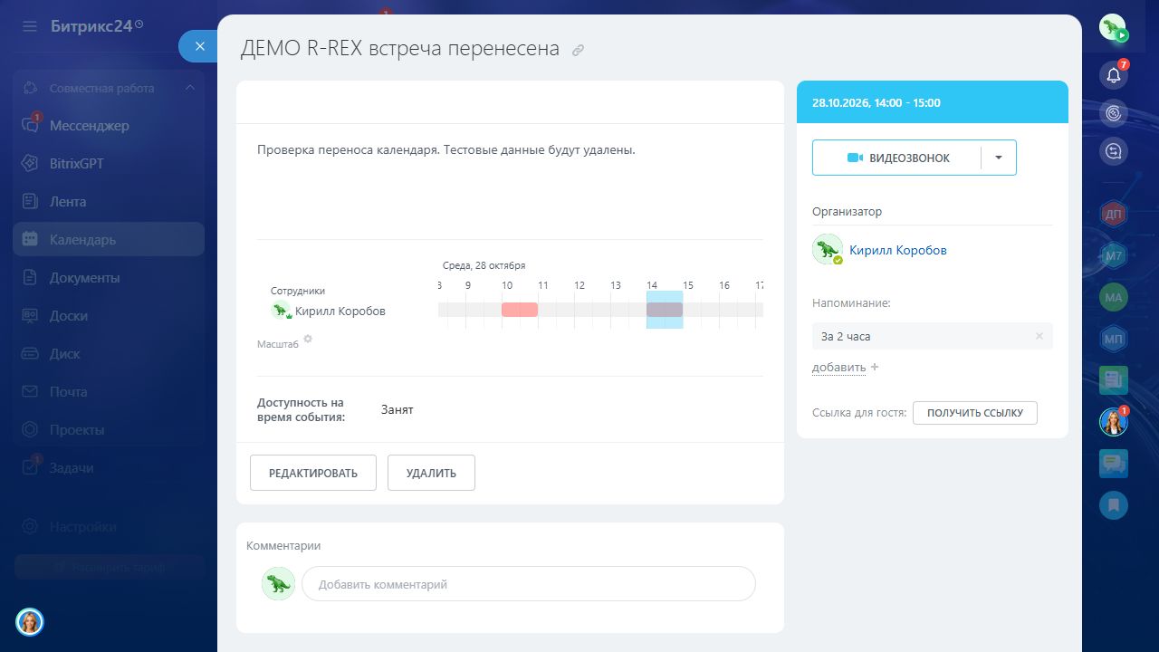Open the М7 hexagon chat icon

click(1114, 257)
